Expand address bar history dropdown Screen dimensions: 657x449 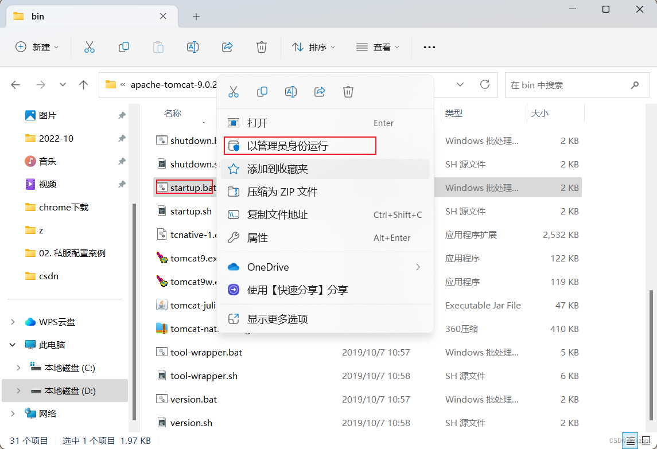460,85
